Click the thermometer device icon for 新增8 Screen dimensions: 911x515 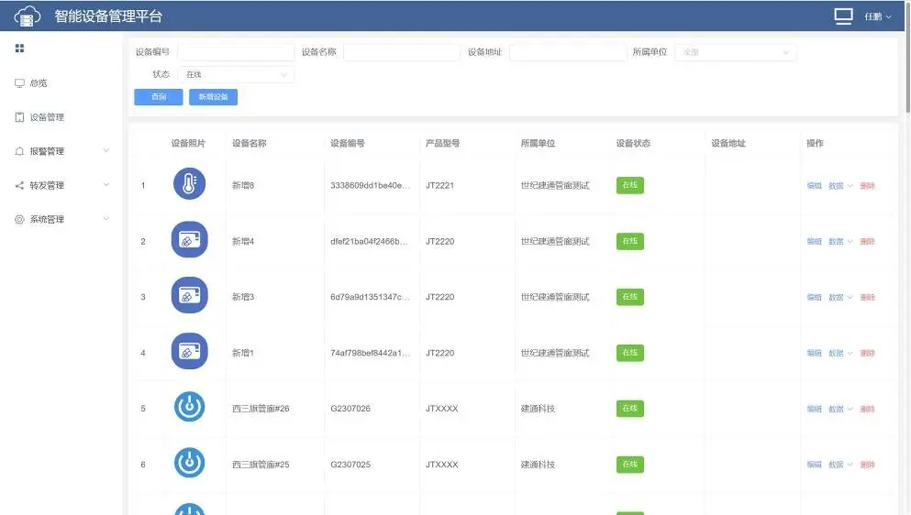pos(189,183)
